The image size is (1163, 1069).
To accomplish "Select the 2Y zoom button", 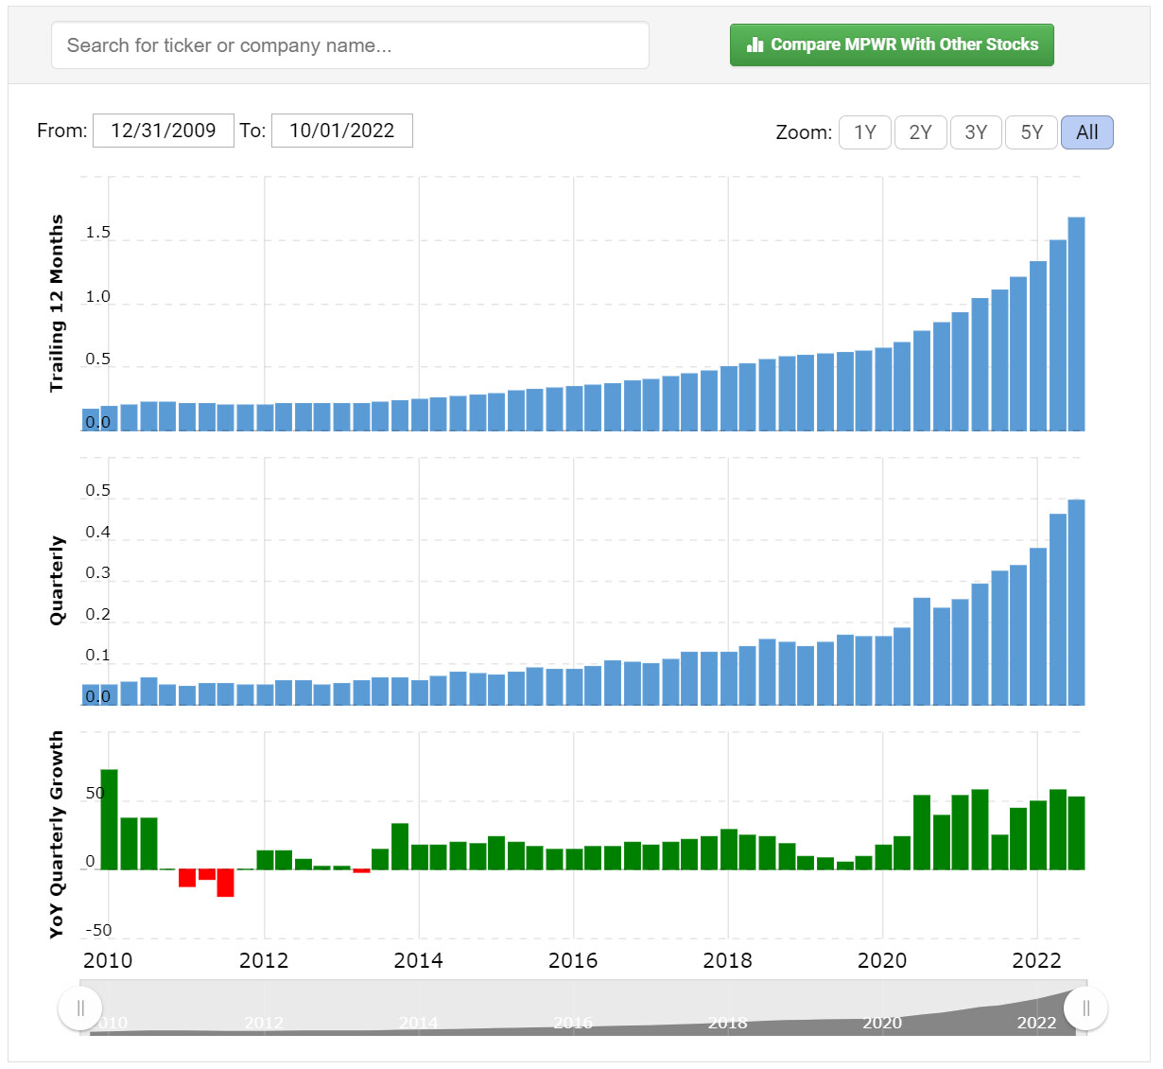I will (921, 132).
